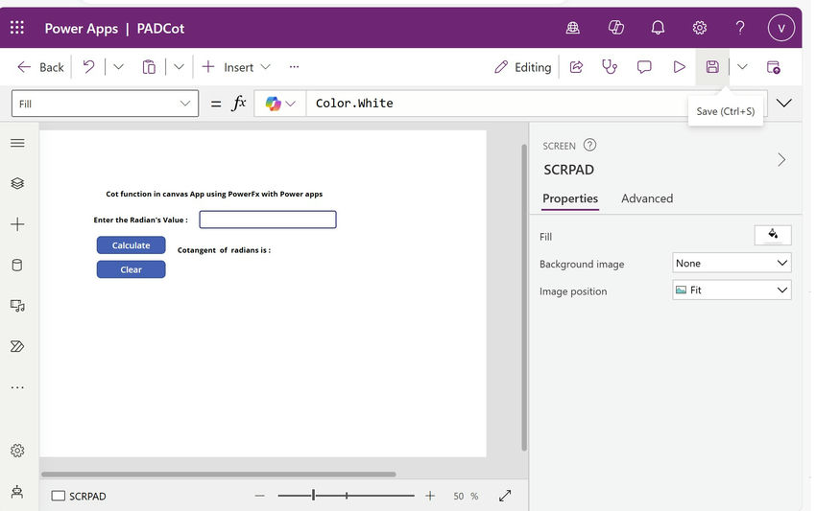Expand the undo options chevron
Viewport: 816px width, 511px height.
click(119, 67)
